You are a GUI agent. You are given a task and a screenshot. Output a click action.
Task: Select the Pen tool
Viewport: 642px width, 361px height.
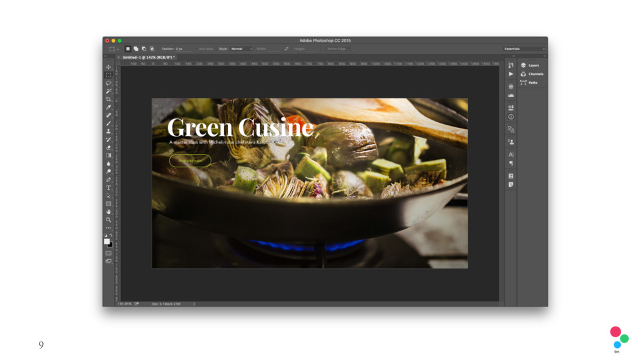pos(108,180)
